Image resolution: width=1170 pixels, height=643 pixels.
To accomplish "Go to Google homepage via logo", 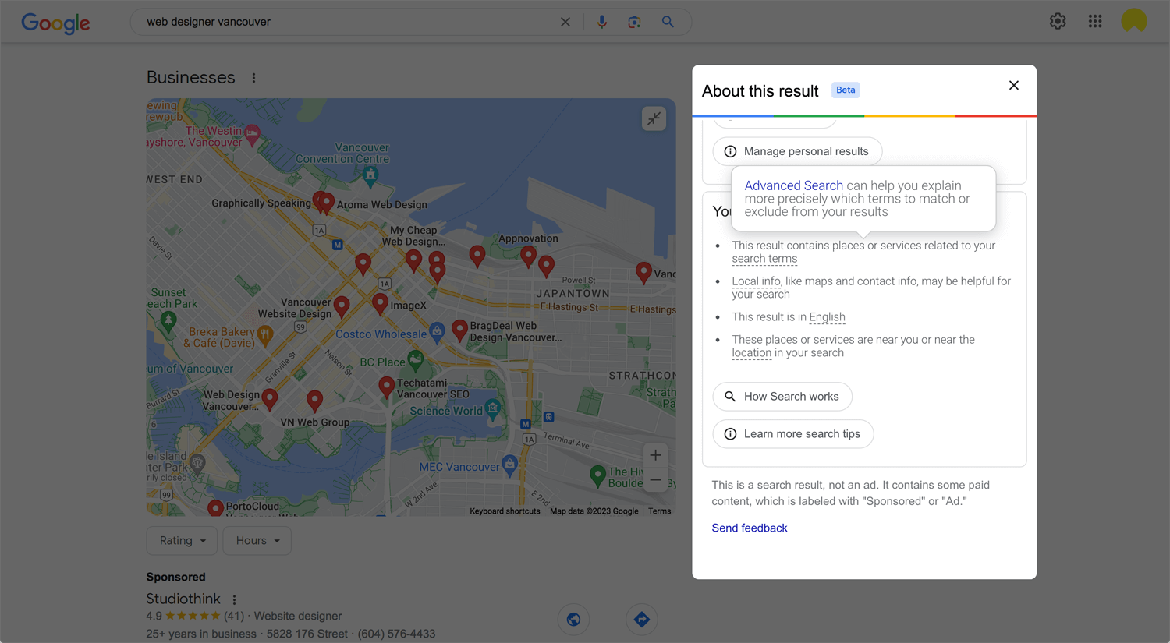I will click(55, 23).
